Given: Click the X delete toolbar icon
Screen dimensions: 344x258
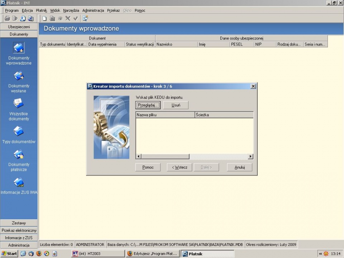Looking at the screenshot, I should click(x=68, y=18).
